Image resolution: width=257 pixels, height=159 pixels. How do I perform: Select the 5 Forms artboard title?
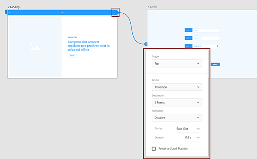153,7
